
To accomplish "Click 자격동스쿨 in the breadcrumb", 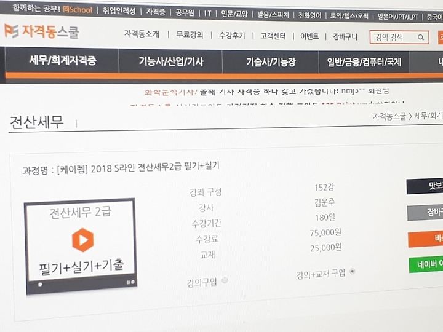I will pos(389,116).
